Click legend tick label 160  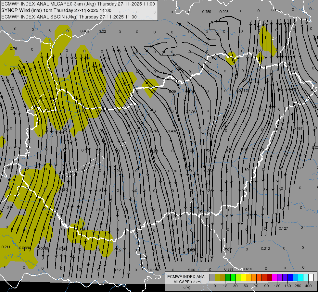point(287,286)
